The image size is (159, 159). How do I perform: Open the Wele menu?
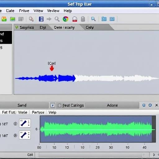click(x=23, y=112)
